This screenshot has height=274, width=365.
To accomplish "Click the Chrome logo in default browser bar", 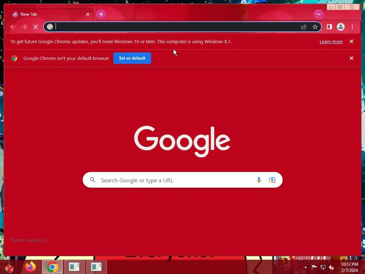I will [14, 58].
